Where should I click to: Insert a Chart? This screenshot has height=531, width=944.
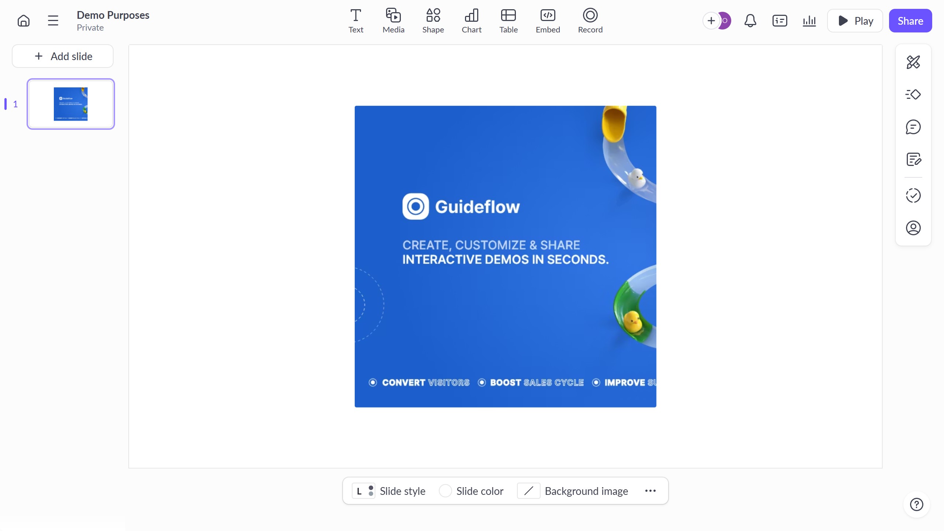click(x=471, y=21)
